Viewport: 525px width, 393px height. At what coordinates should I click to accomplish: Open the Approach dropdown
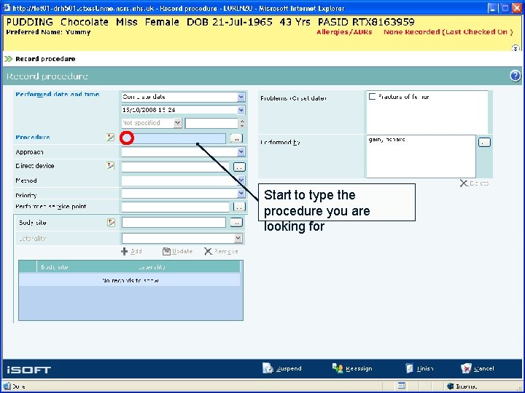click(x=241, y=152)
